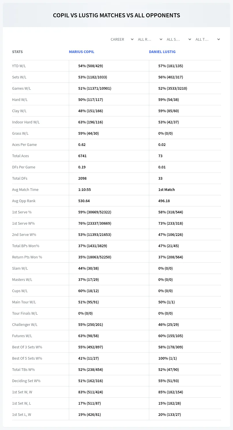Viewport: 233px width, 430px height.
Task: Select the 1st Set L, W row label
Action: click(x=22, y=414)
